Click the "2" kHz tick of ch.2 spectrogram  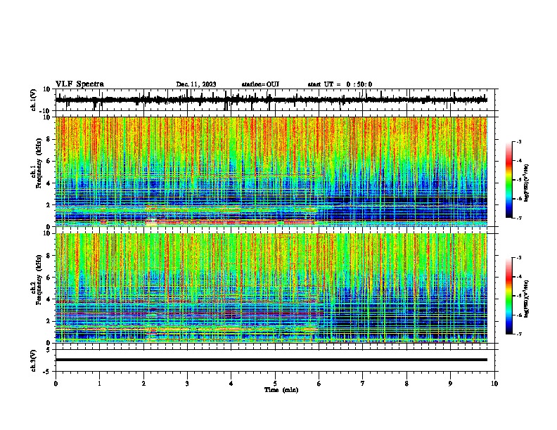click(49, 321)
